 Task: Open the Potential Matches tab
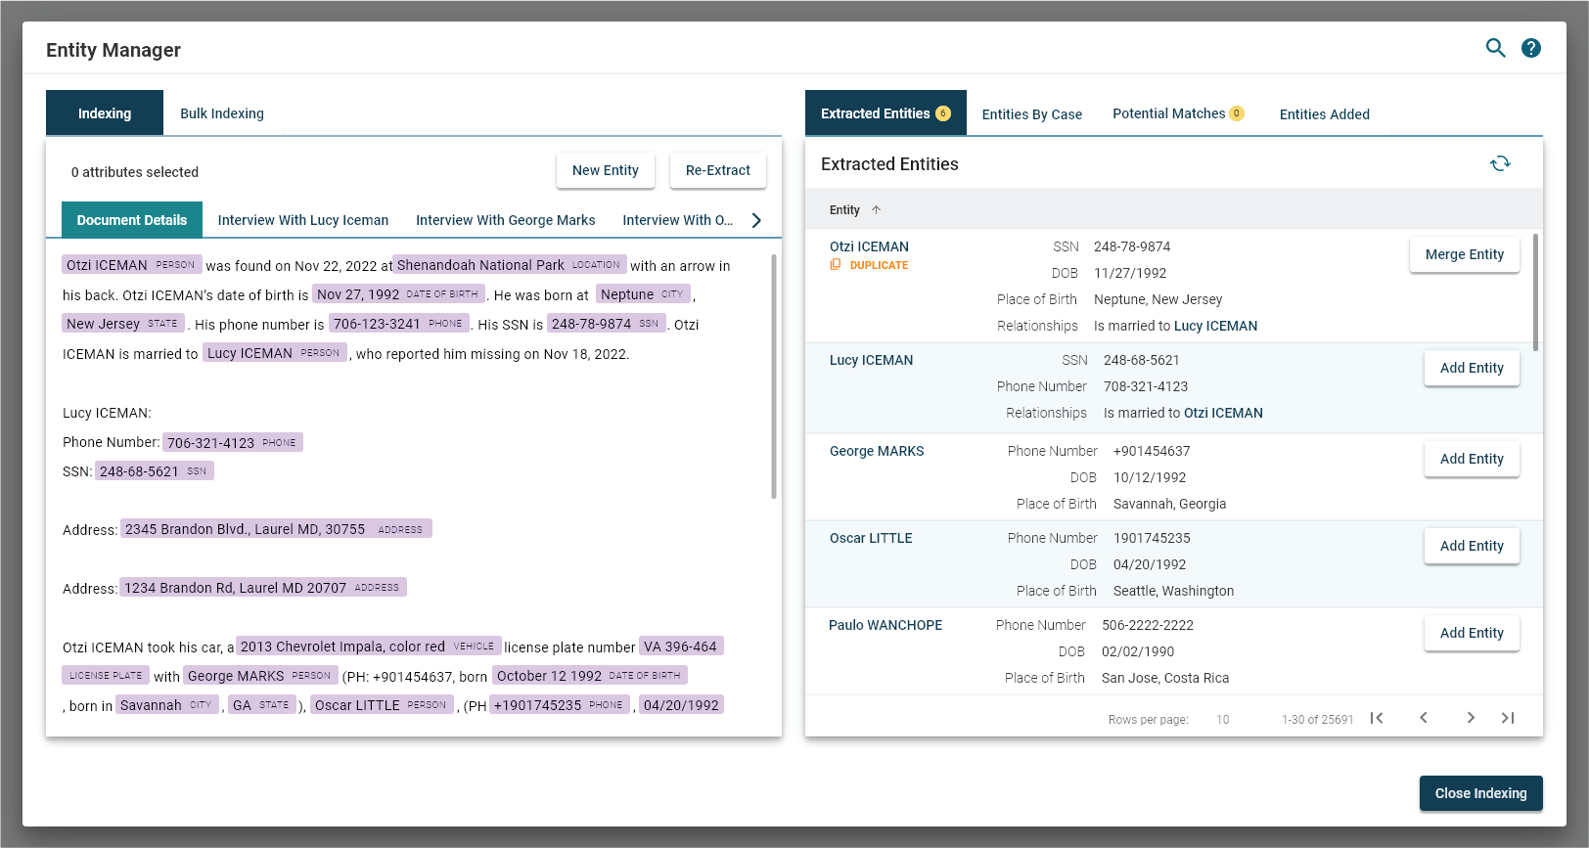pyautogui.click(x=1178, y=113)
